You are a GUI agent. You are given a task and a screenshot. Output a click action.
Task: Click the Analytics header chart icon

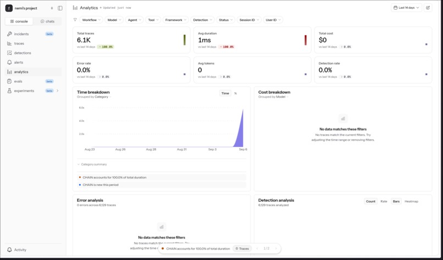tap(75, 8)
